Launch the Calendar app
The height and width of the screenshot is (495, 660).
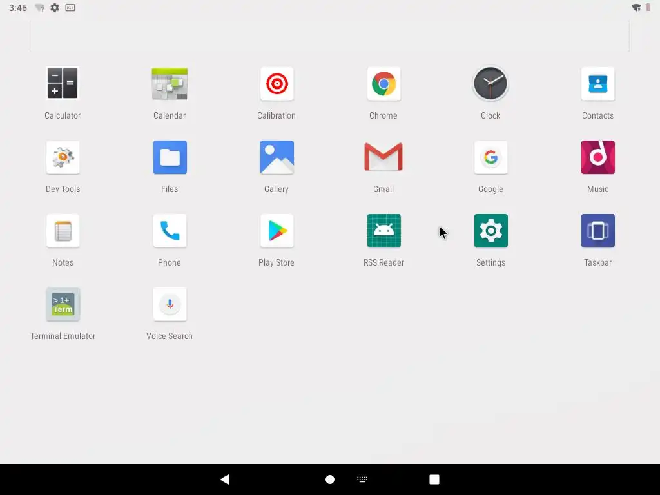(170, 83)
